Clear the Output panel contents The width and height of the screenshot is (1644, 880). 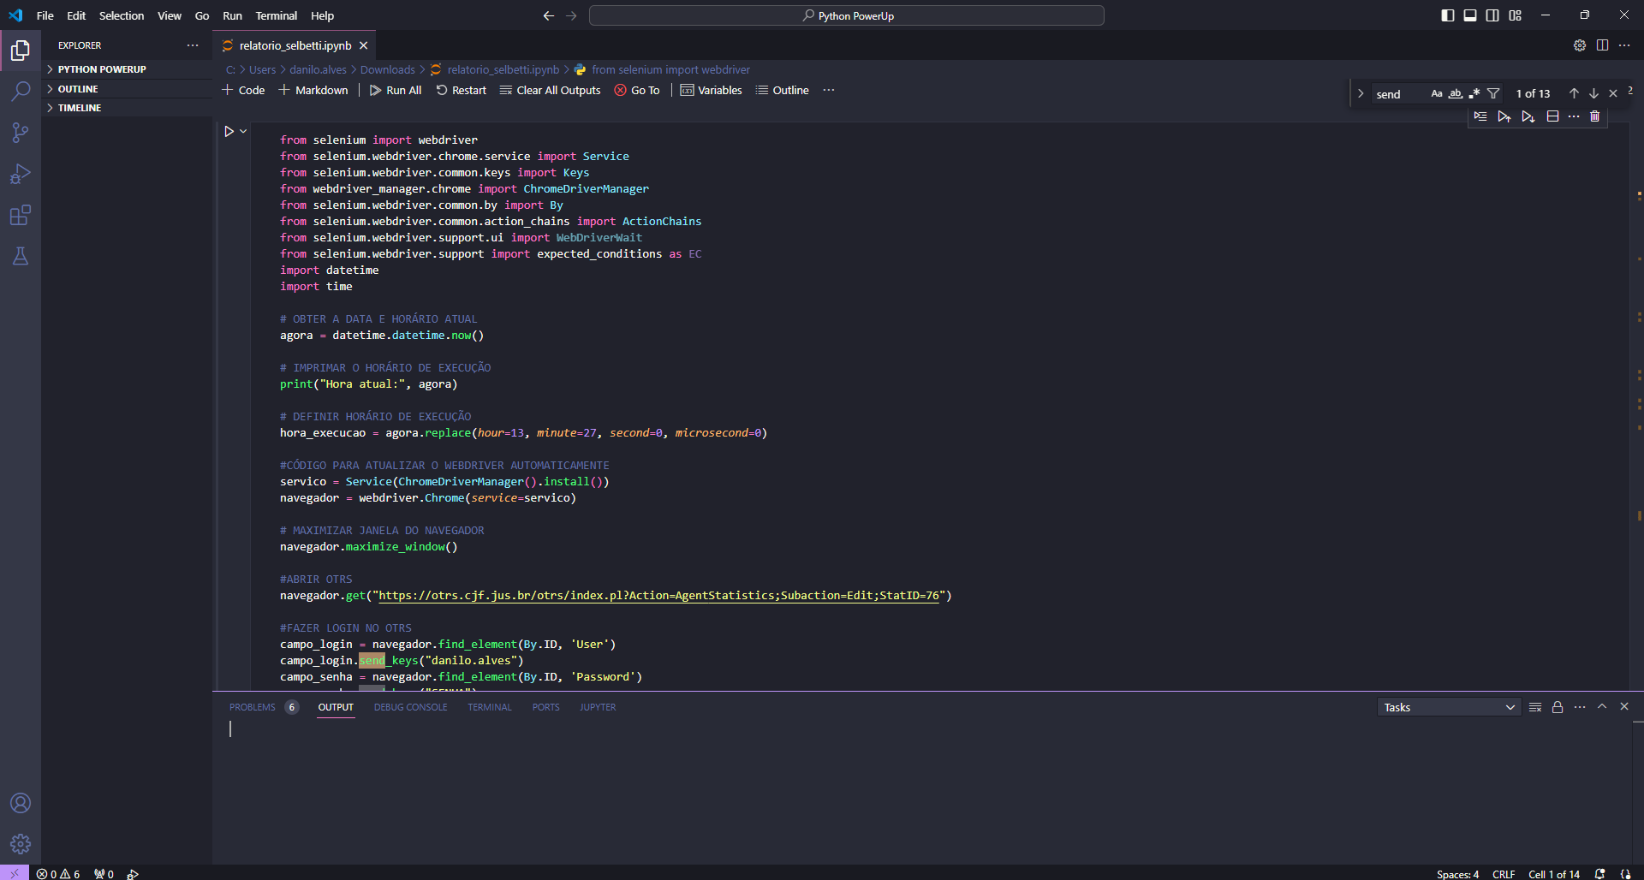[1534, 707]
